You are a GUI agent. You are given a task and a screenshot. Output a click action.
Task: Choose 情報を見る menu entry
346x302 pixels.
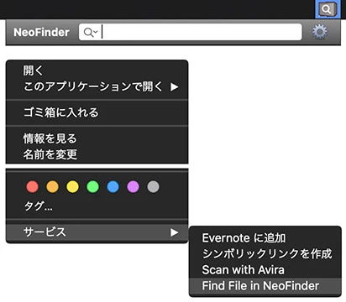(97, 138)
